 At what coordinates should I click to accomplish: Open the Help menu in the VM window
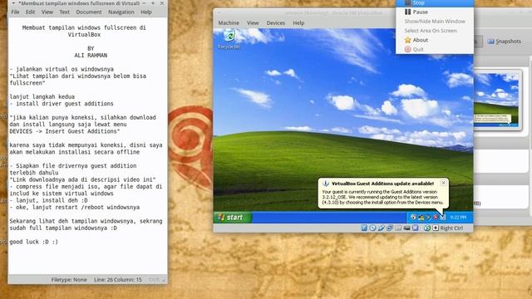point(298,22)
